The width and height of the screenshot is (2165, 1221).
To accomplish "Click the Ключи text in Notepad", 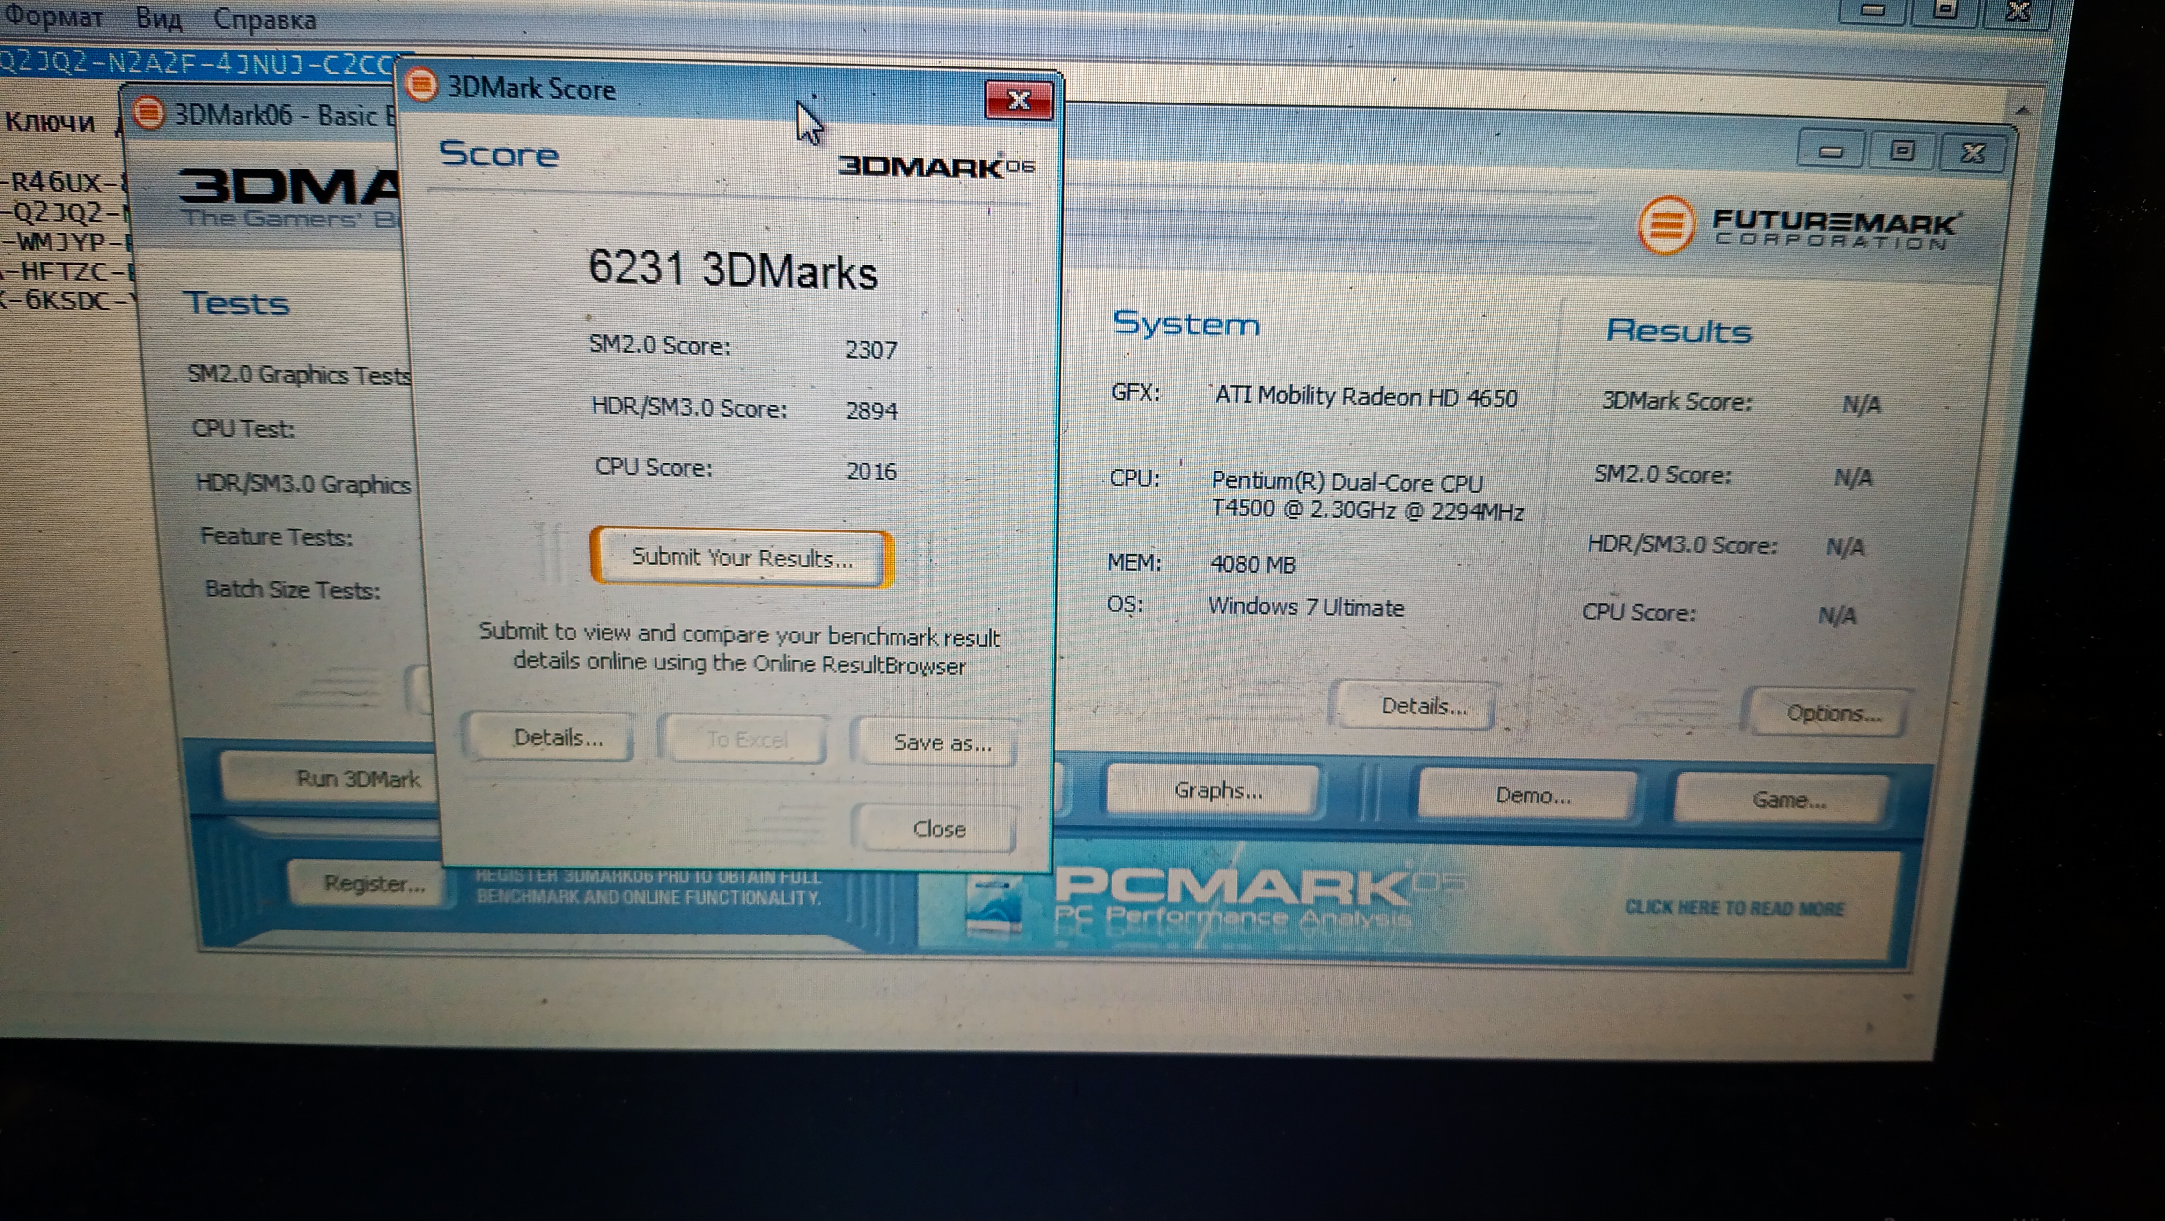I will coord(51,122).
